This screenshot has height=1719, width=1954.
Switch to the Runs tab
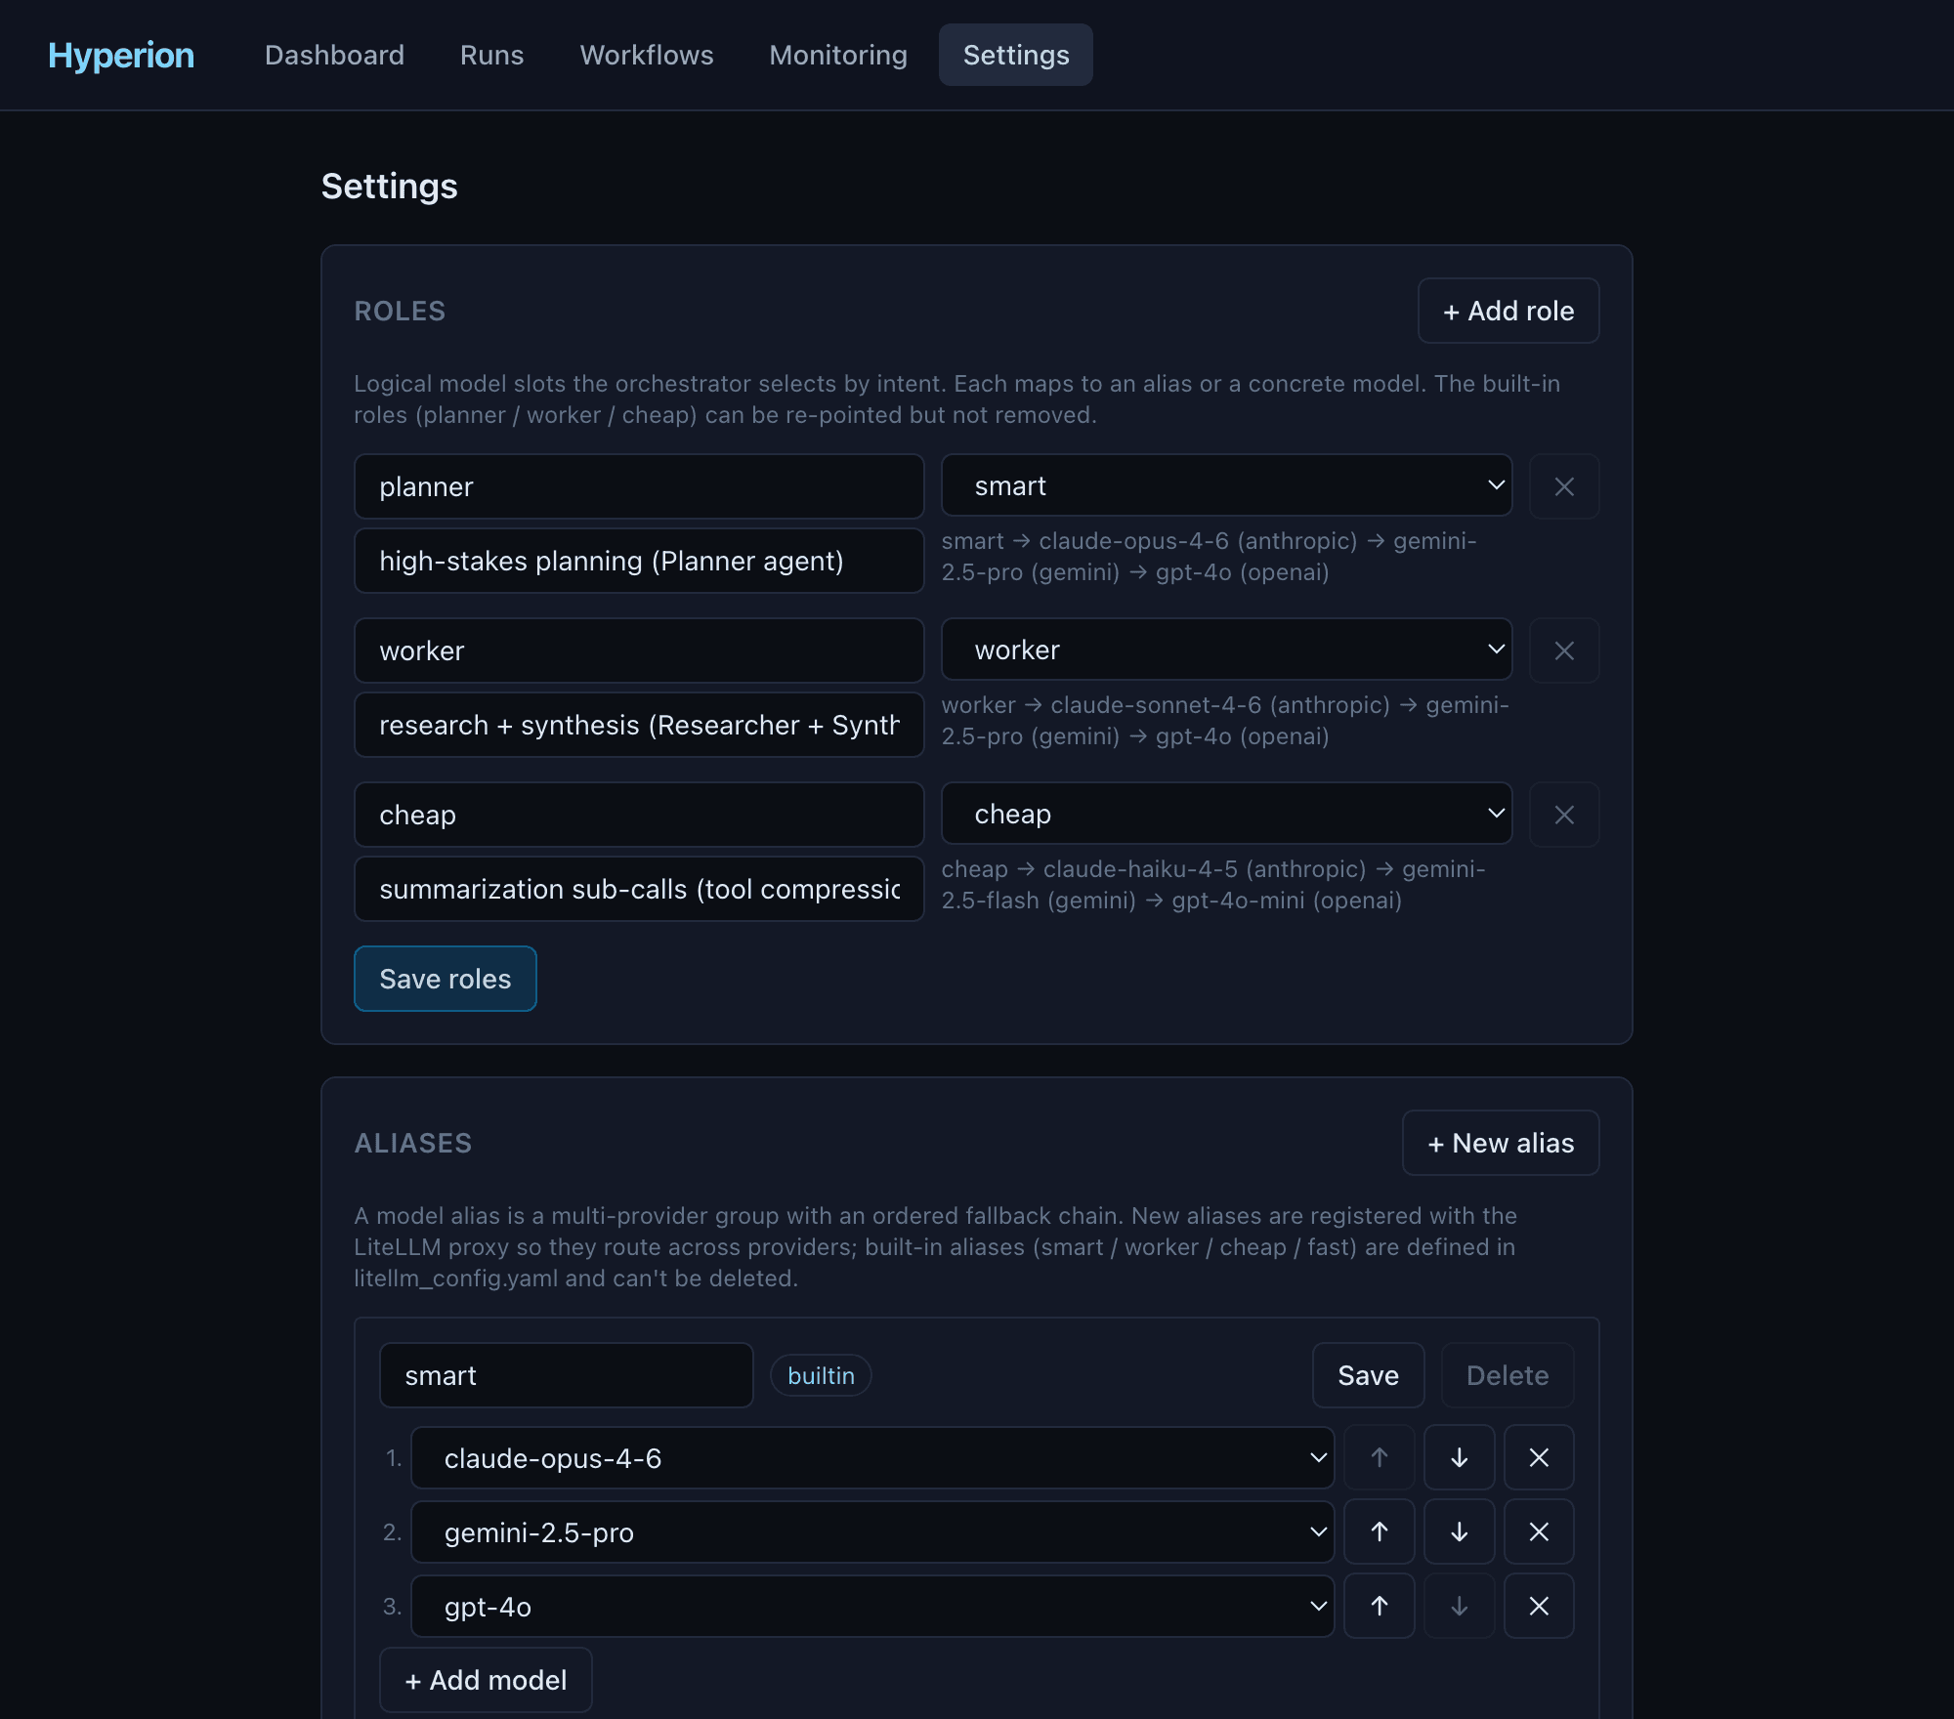tap(491, 55)
